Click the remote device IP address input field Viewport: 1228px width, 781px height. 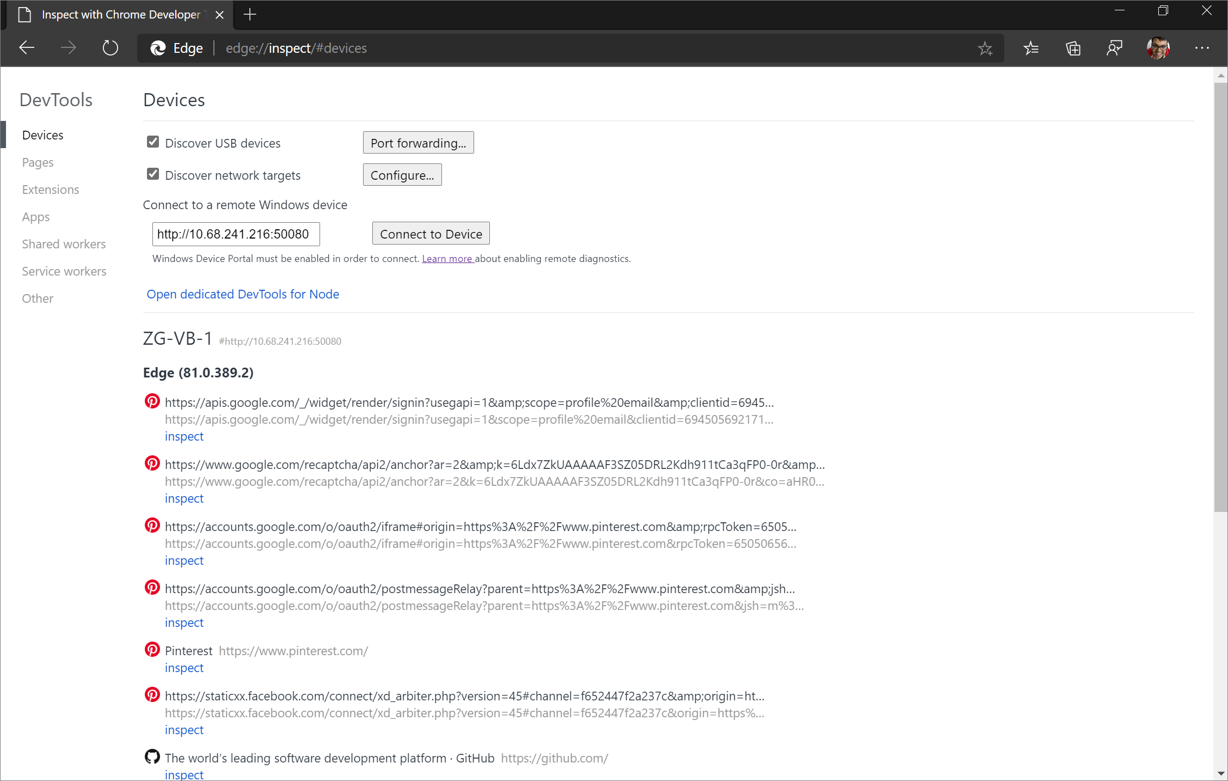tap(236, 234)
